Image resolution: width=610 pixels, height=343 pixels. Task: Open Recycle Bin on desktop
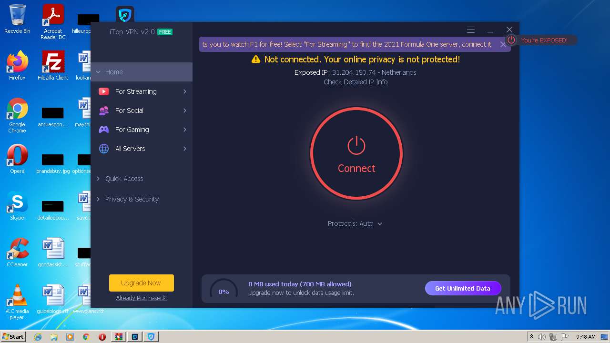(x=17, y=19)
